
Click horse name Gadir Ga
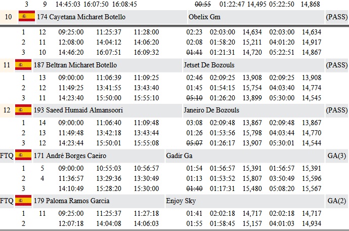click(179, 156)
